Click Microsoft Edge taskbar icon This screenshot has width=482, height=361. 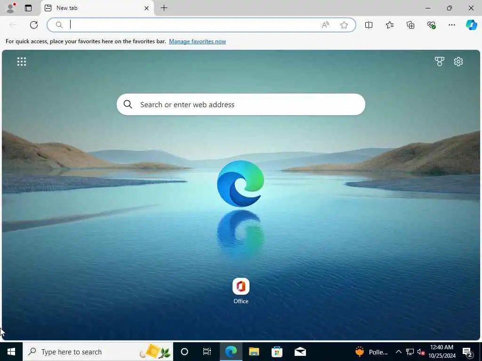231,352
